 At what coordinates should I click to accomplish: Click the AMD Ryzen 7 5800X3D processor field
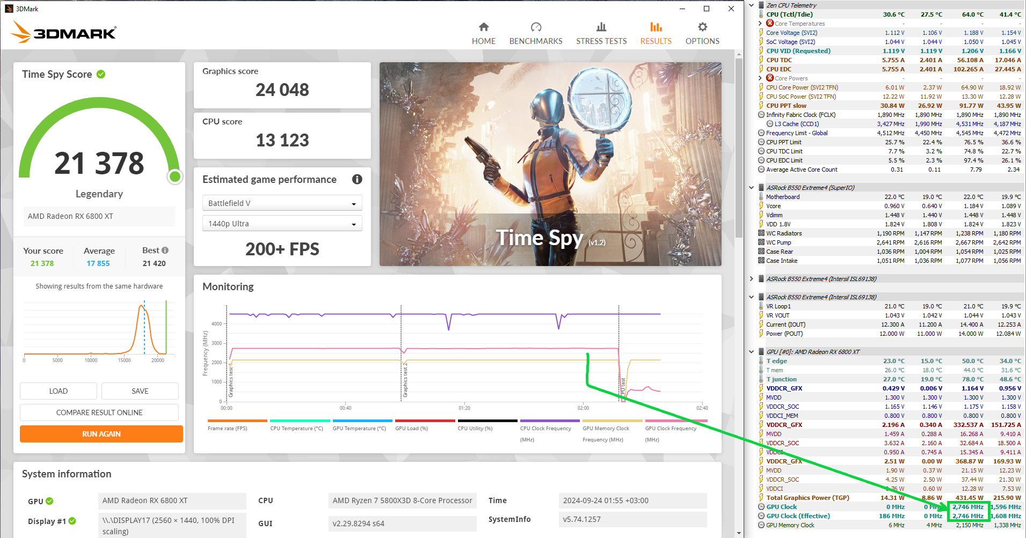402,500
